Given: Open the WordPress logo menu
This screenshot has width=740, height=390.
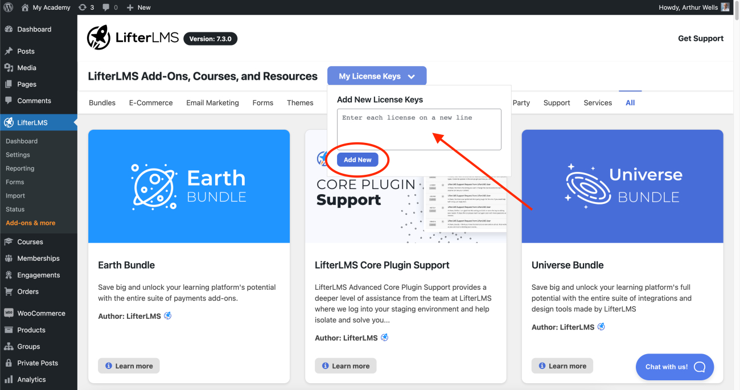Looking at the screenshot, I should click(x=8, y=7).
